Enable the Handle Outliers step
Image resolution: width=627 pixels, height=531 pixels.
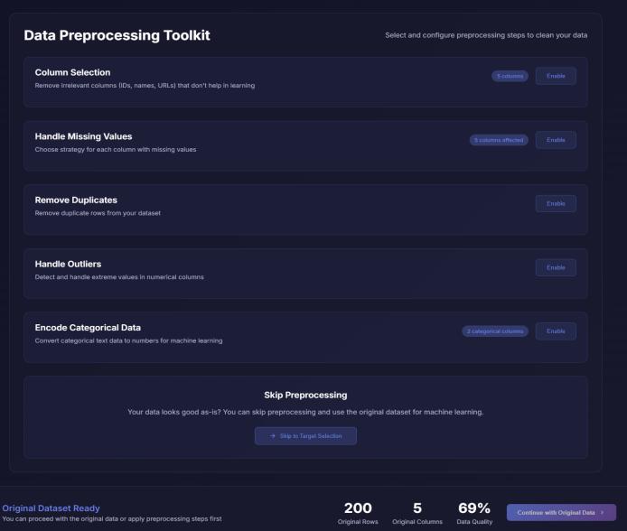point(556,267)
